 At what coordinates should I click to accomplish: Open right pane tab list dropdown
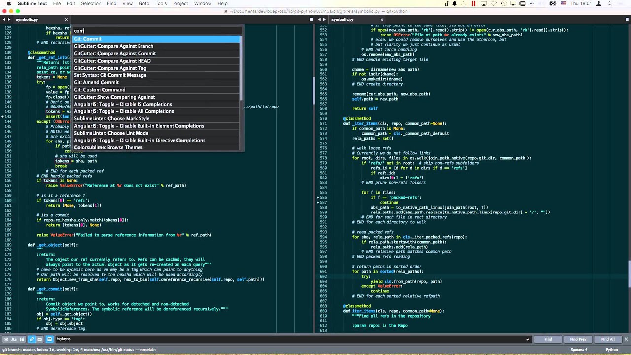(x=627, y=20)
